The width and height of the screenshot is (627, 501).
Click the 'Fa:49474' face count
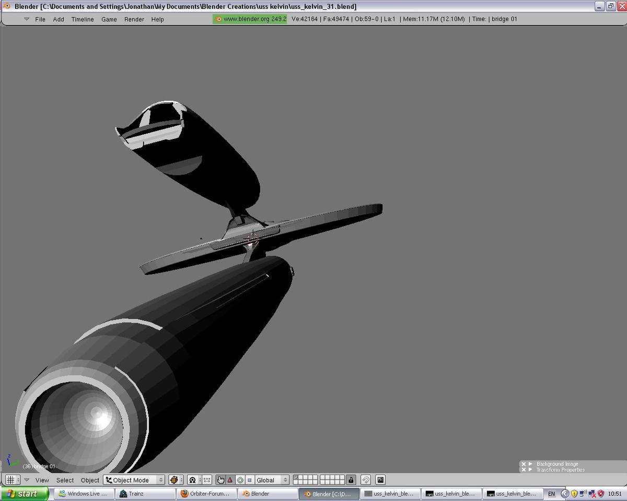tap(336, 19)
